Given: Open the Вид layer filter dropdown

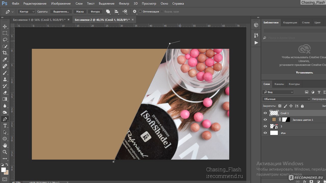Looking at the screenshot, I should tap(278, 92).
